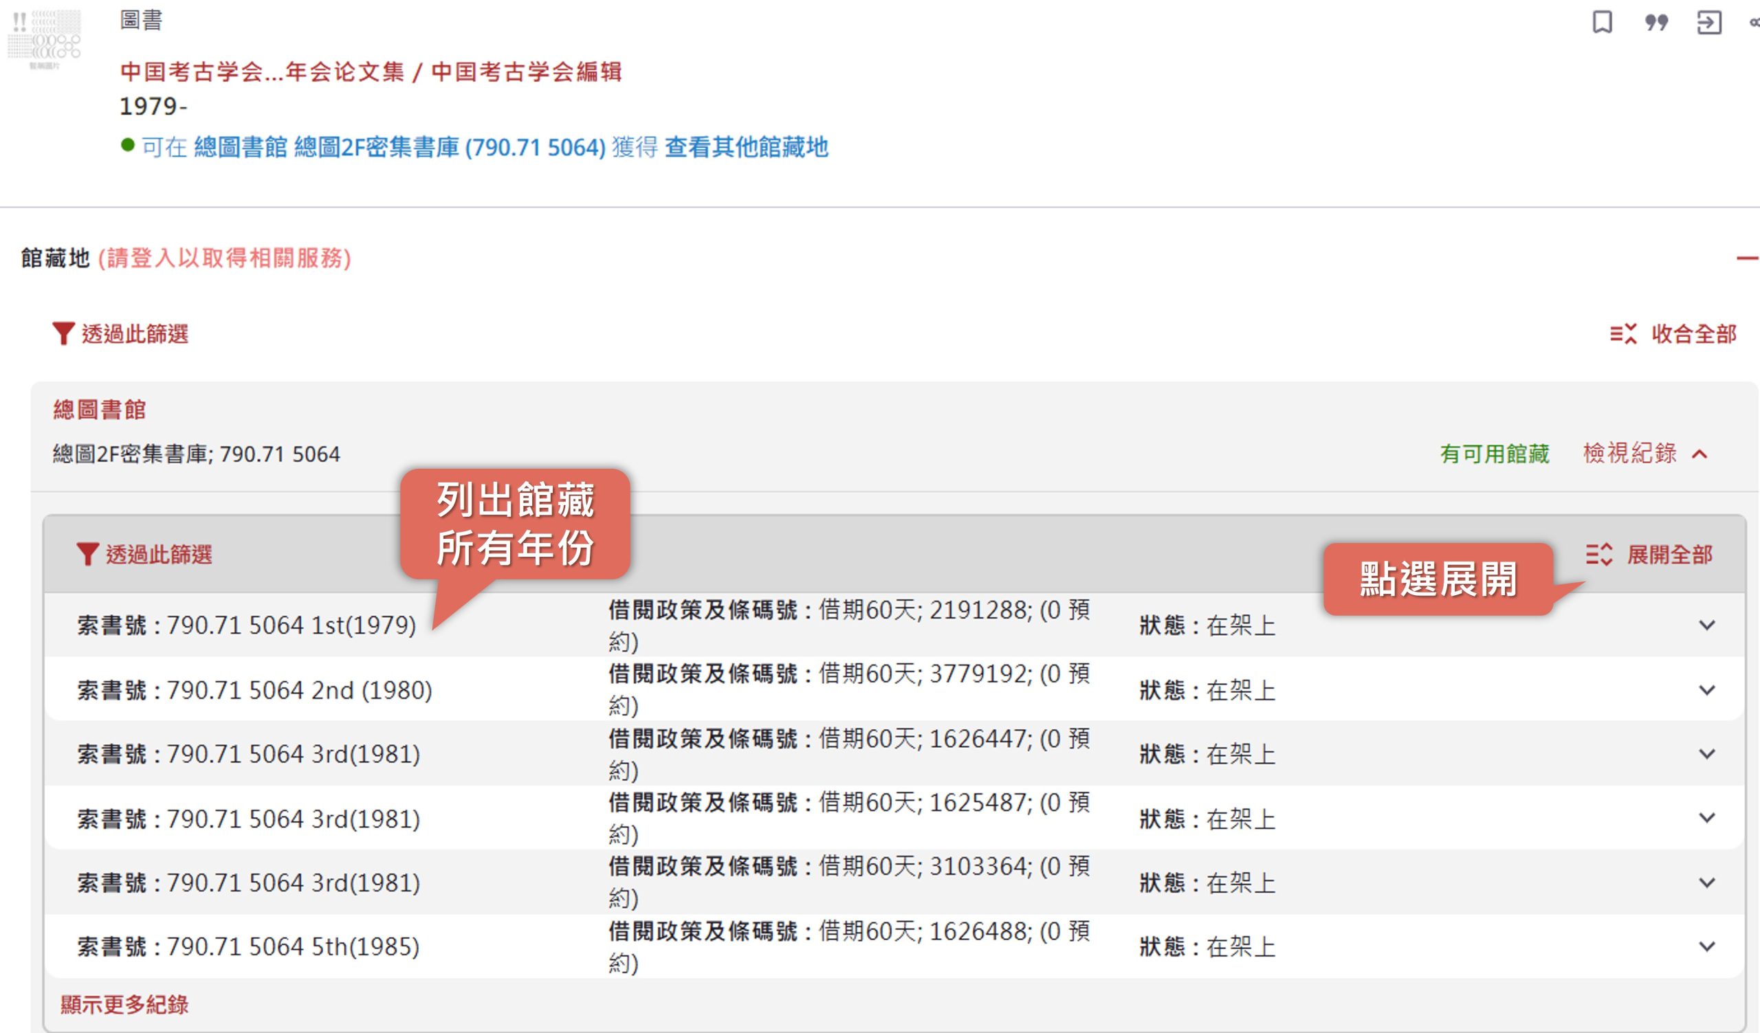Click filter funnel icon inside holdings list
1760x1033 pixels.
pyautogui.click(x=87, y=554)
